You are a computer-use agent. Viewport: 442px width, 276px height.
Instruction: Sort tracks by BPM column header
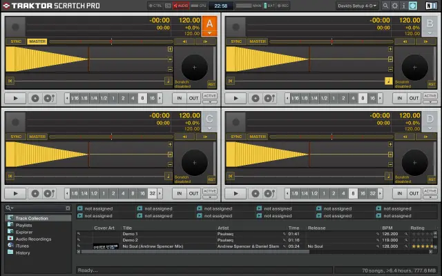pyautogui.click(x=387, y=227)
